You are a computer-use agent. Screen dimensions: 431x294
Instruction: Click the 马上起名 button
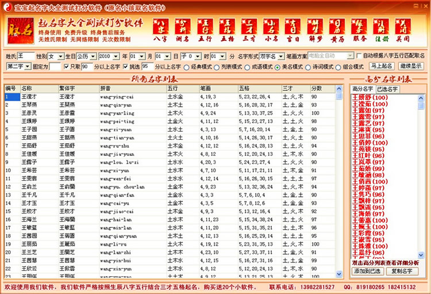[381, 66]
